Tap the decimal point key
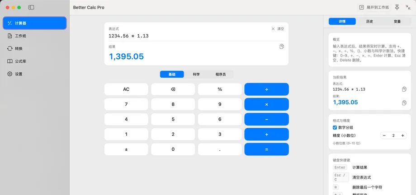This screenshot has height=195, width=416. pos(220,149)
